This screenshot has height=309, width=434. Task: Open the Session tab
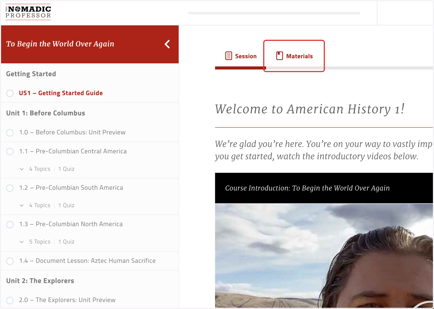241,56
